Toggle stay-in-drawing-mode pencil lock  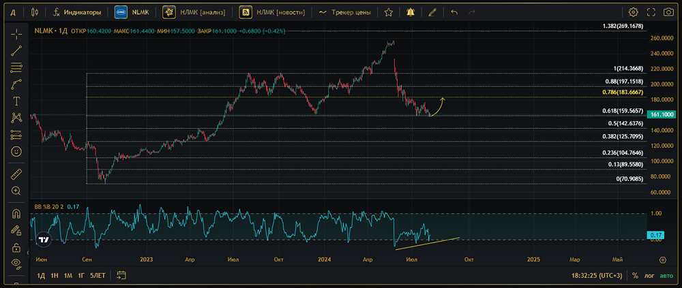click(x=16, y=230)
